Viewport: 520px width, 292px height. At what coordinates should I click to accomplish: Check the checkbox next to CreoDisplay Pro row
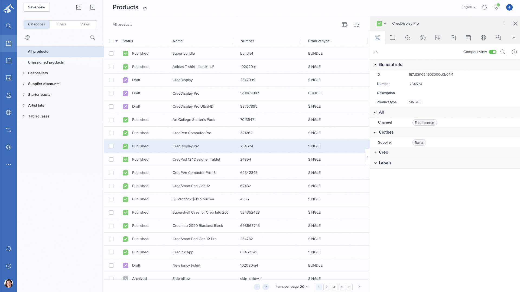tap(111, 146)
